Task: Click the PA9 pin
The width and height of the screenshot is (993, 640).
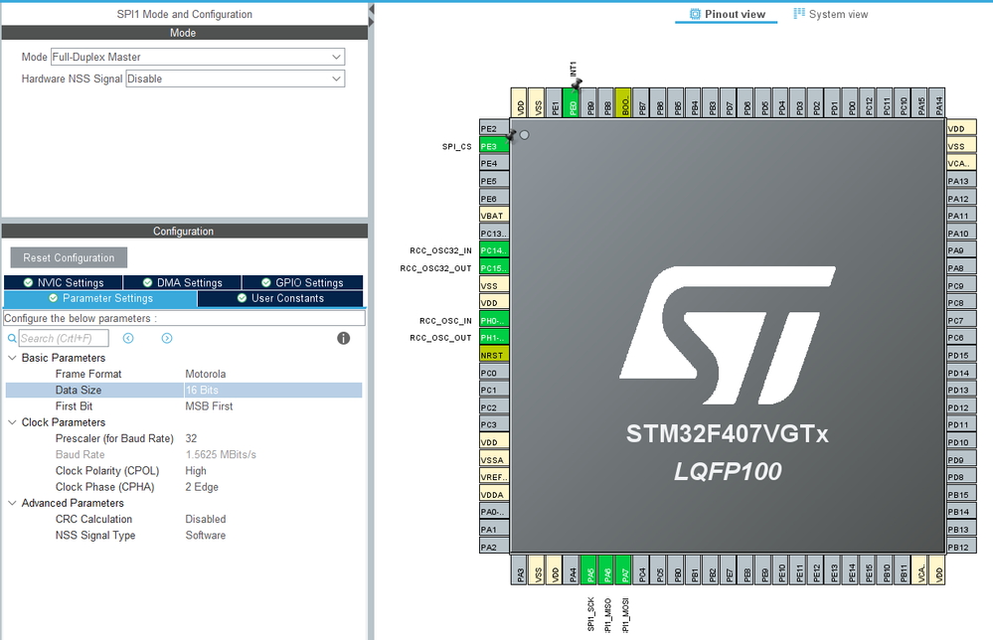Action: (961, 250)
